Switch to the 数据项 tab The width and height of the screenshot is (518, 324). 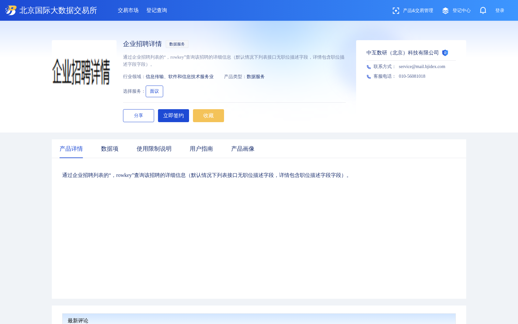110,149
